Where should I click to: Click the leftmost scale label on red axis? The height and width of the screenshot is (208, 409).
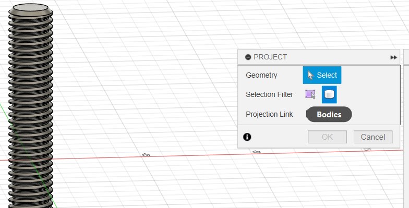(x=146, y=154)
